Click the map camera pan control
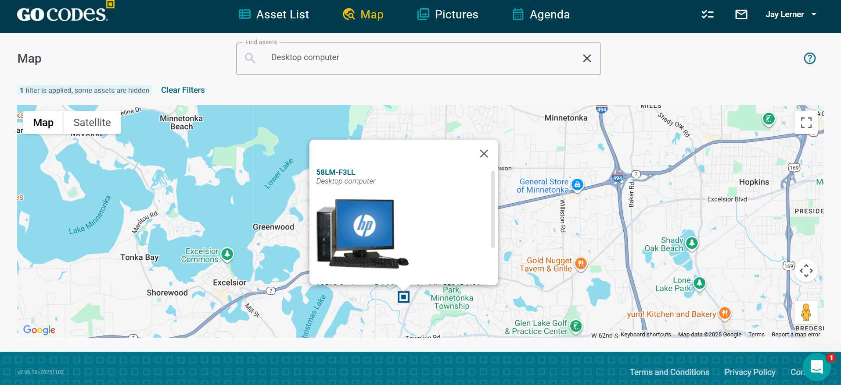 806,271
